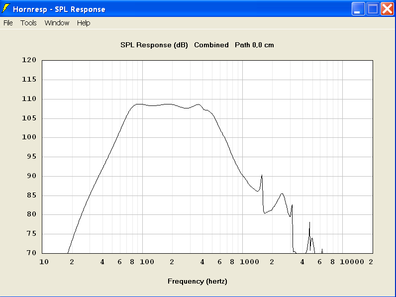The height and width of the screenshot is (297, 396).
Task: Click the 120 dB y-axis label
Action: click(29, 60)
